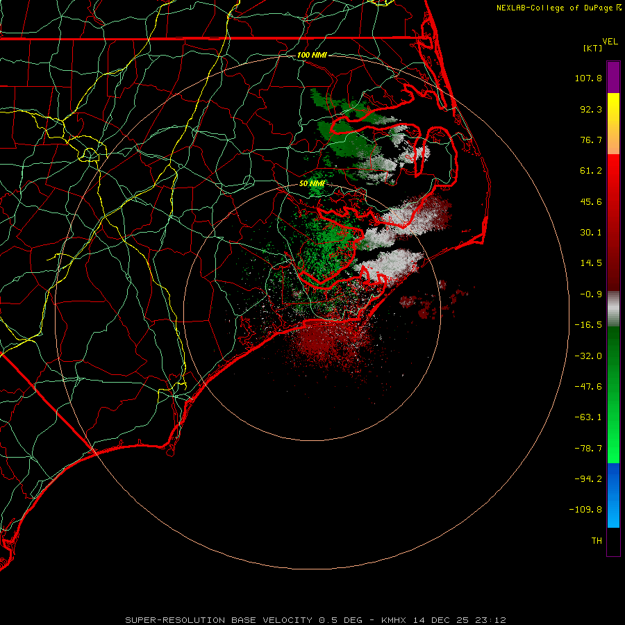The image size is (625, 625).
Task: Pick the blue segment of the color bar
Action: (x=613, y=495)
